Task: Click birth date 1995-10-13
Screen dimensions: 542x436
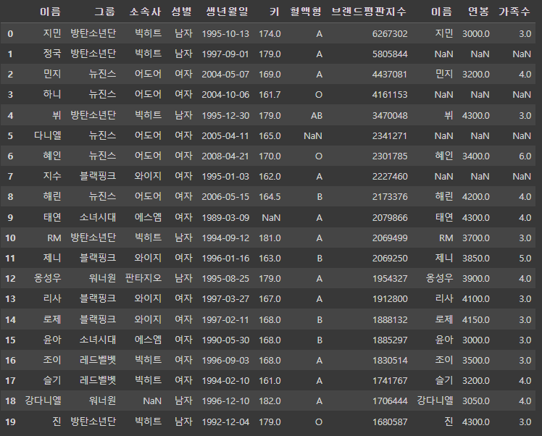Action: (225, 34)
